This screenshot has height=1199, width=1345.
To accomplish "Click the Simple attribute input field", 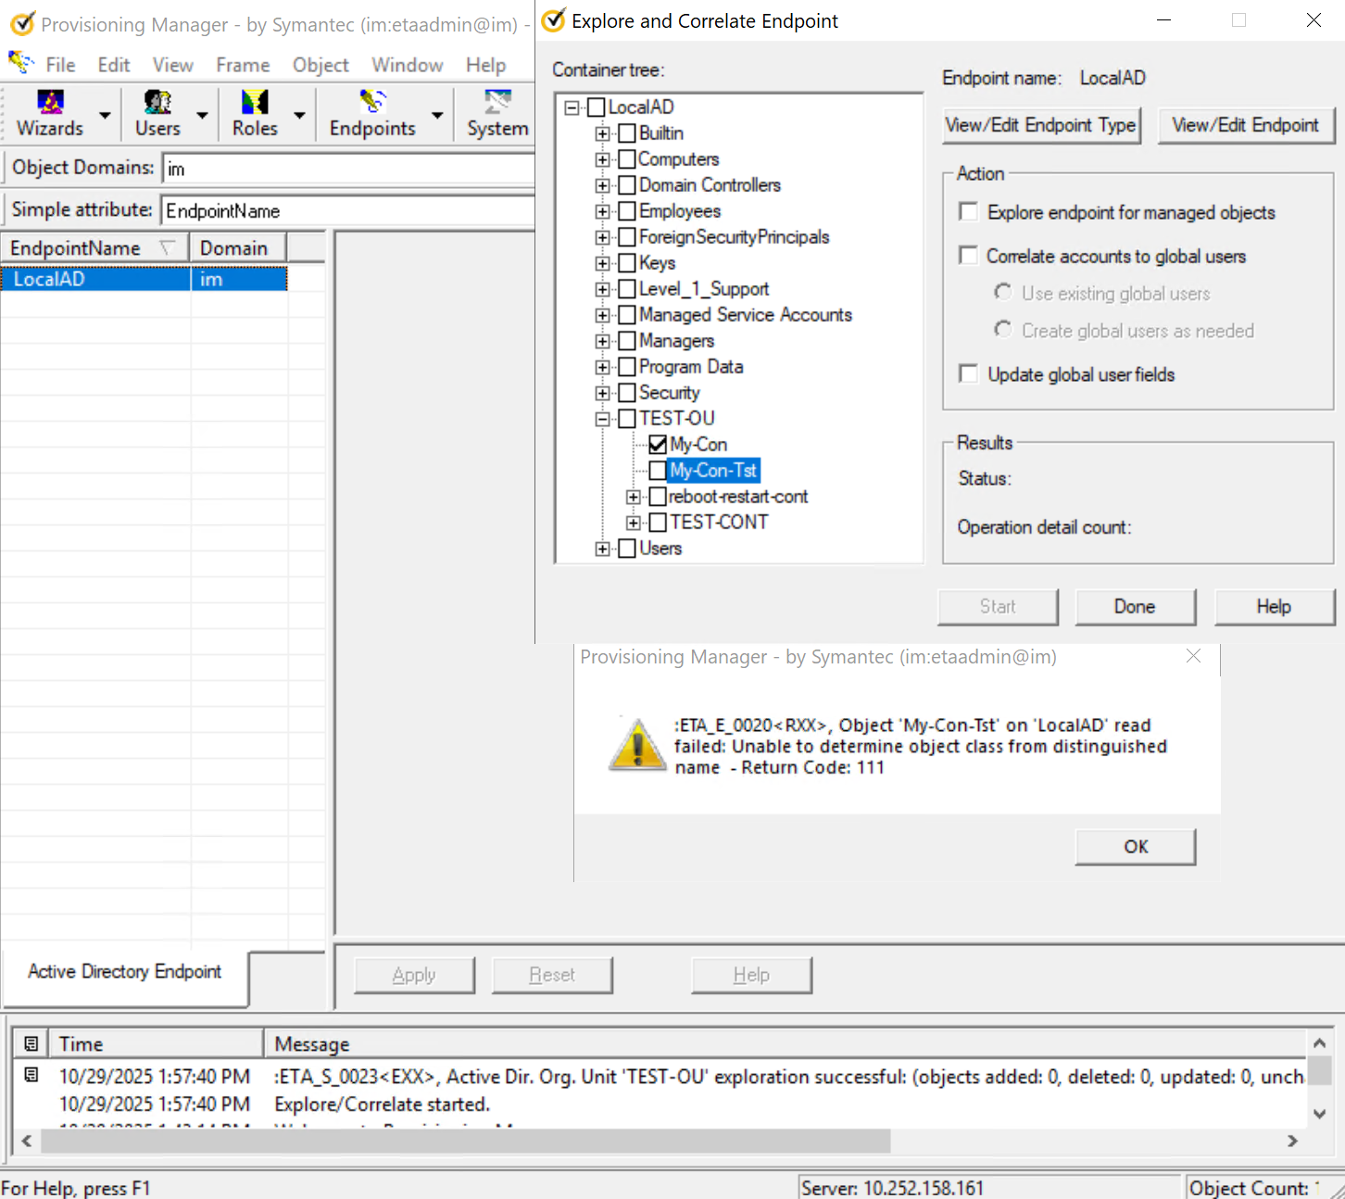I will point(348,211).
